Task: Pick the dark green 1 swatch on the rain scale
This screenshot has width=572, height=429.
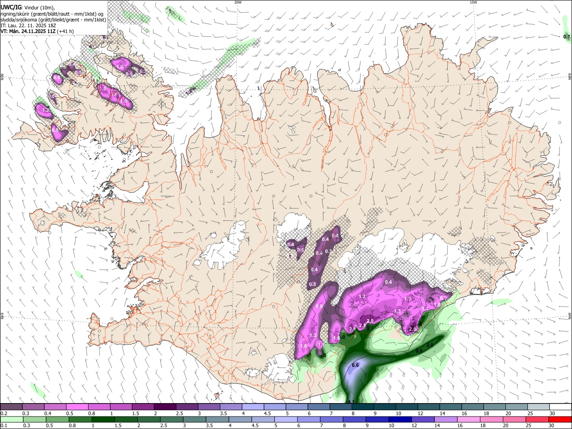Action: [x=103, y=420]
